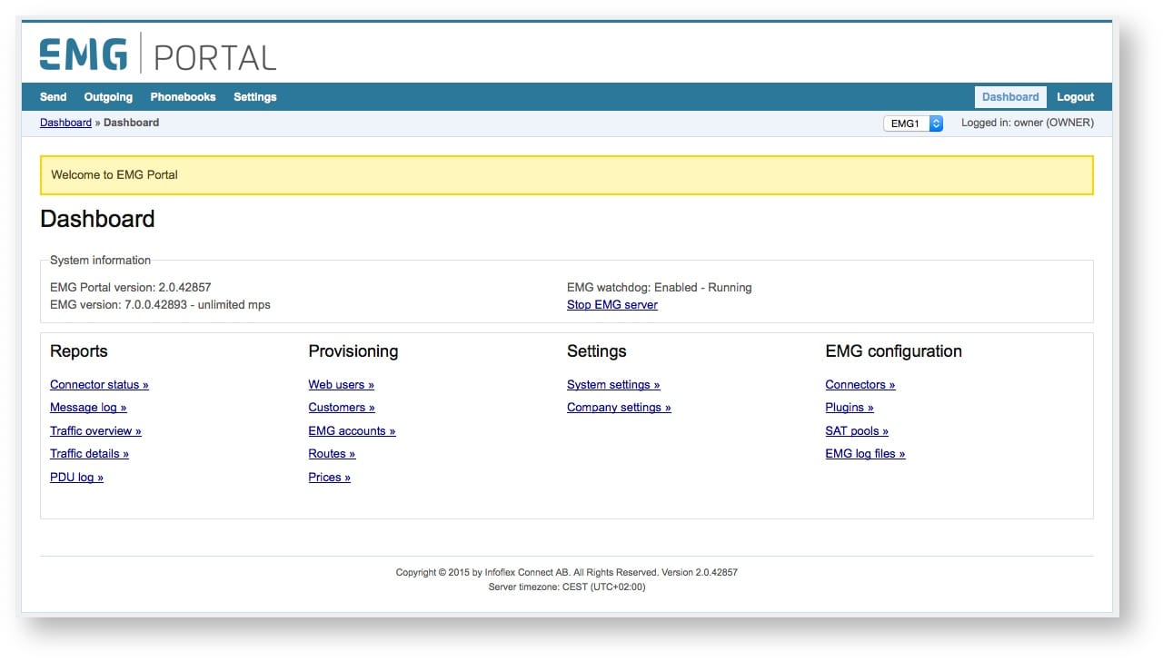Open the EMG1 server selector dropdown
Image resolution: width=1163 pixels, height=661 pixels.
906,123
